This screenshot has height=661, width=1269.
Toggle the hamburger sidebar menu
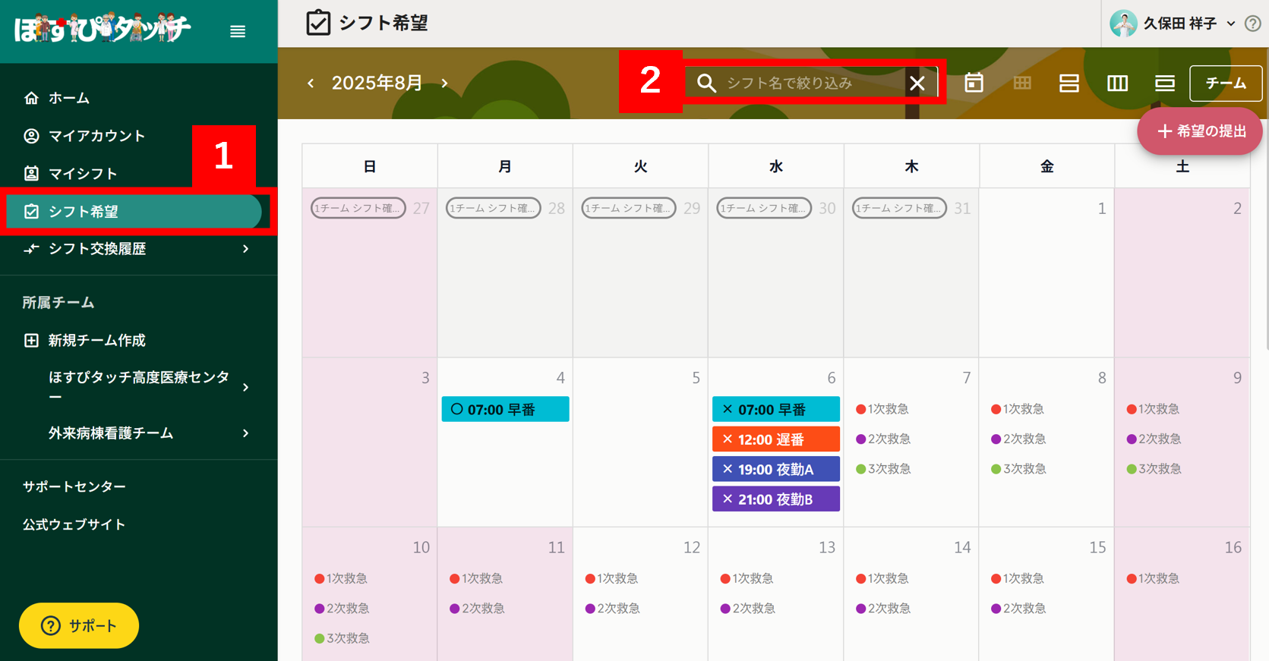click(238, 31)
